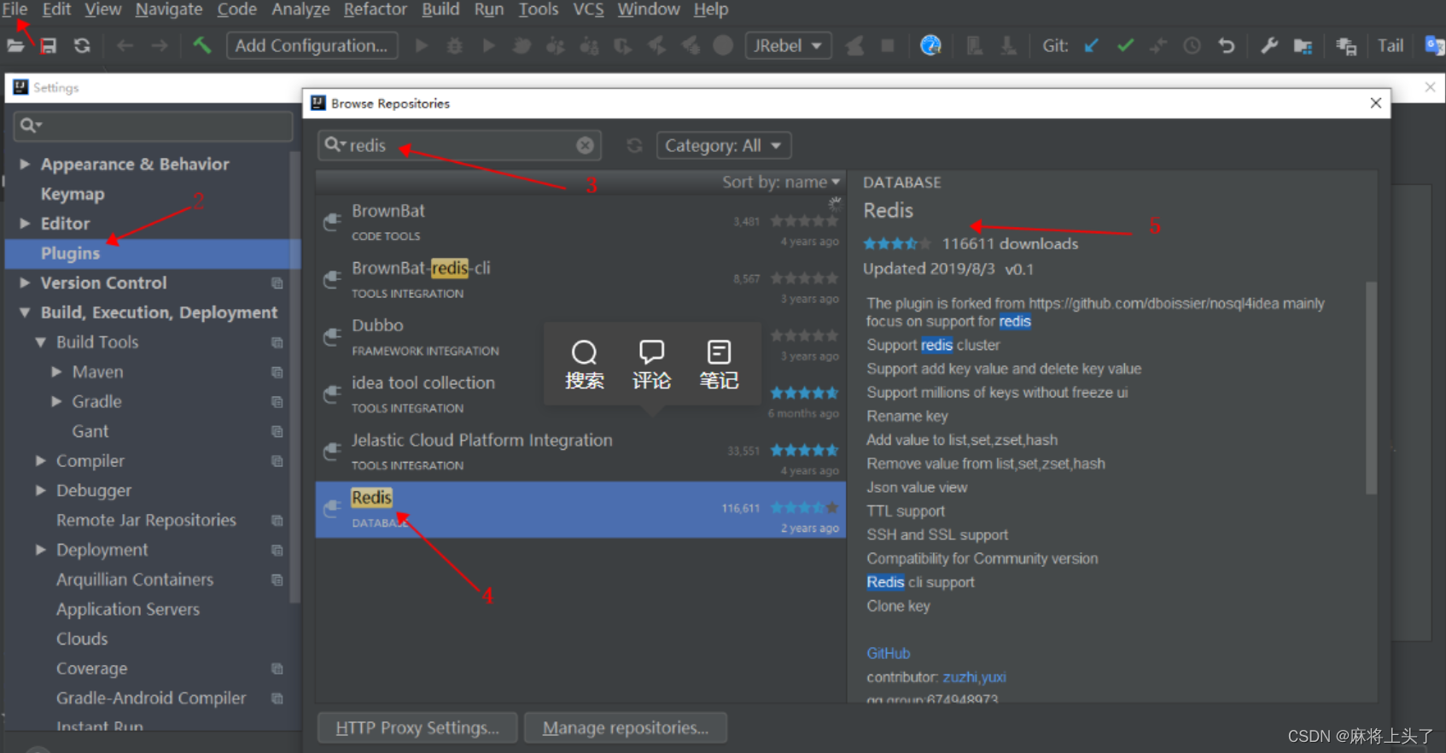Click the Git Show History clock icon
The width and height of the screenshot is (1446, 753).
tap(1192, 45)
